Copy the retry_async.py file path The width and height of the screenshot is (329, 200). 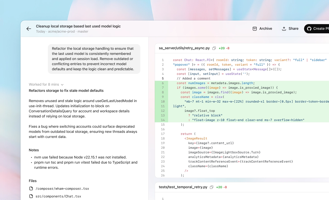pyautogui.click(x=214, y=48)
